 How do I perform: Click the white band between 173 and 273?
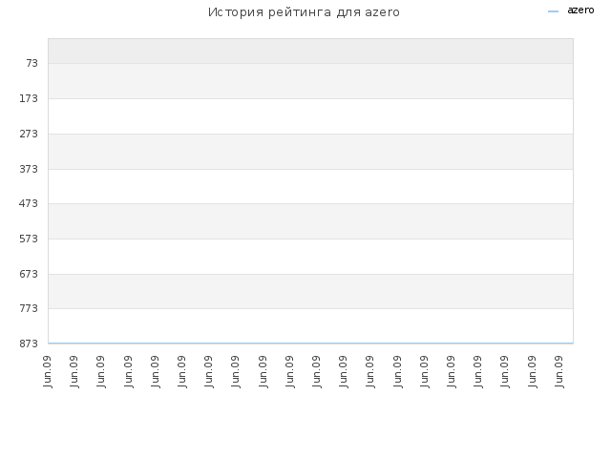tap(310, 116)
